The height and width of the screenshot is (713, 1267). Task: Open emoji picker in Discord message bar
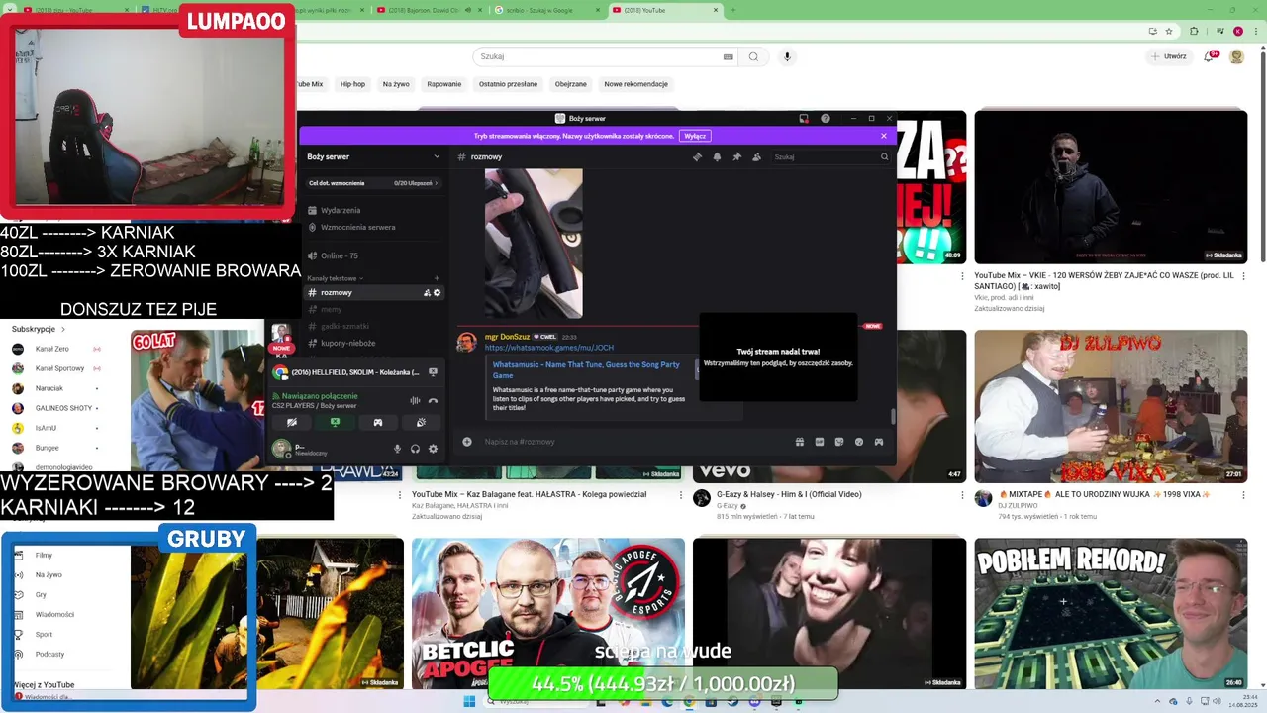[x=859, y=442]
